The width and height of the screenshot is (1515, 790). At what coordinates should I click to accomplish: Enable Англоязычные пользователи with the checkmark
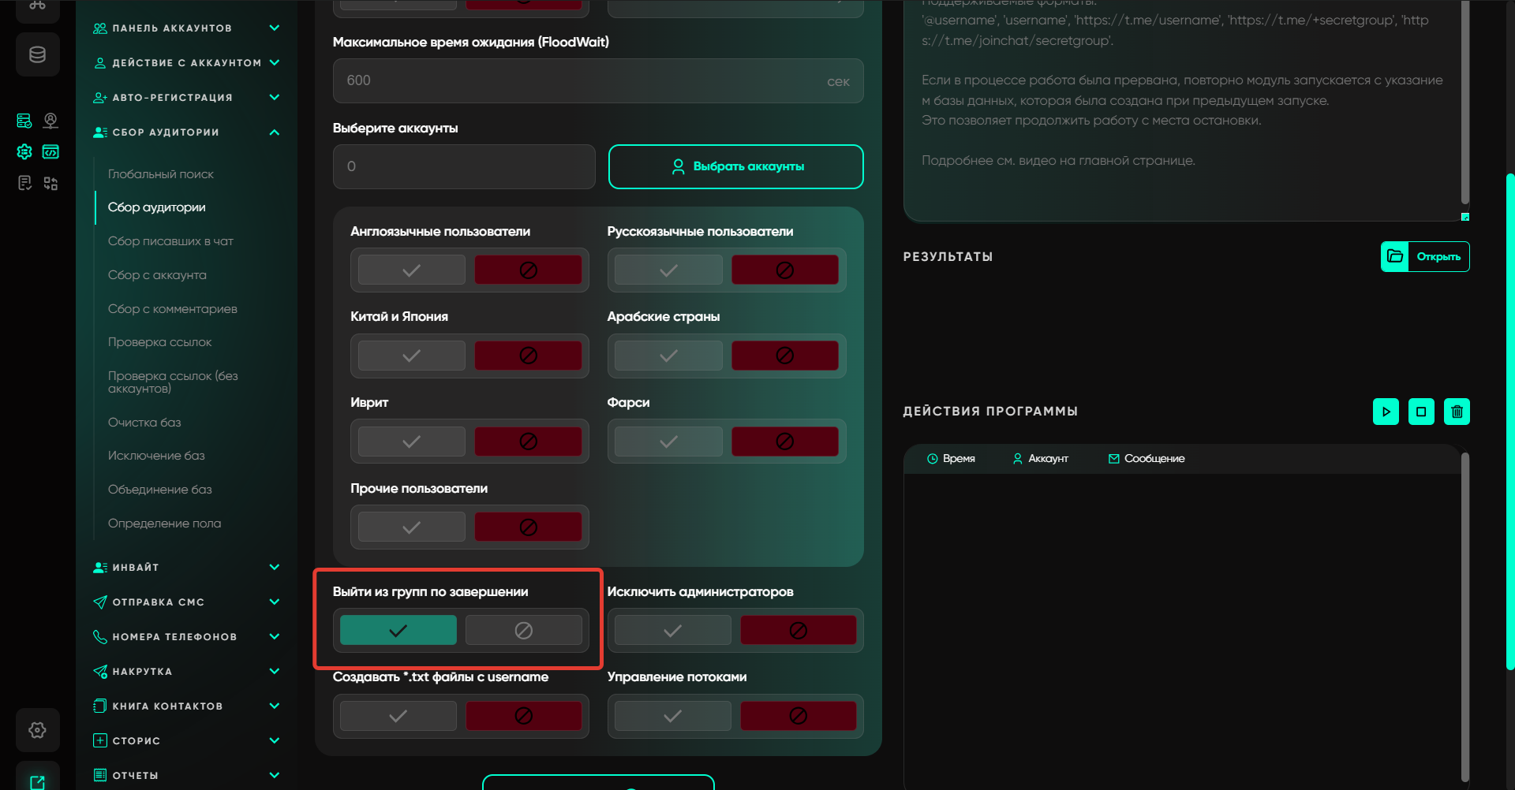(411, 270)
